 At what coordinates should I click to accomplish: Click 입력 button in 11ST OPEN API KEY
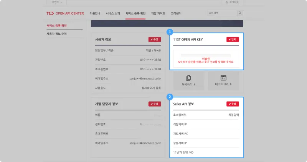[233, 39]
